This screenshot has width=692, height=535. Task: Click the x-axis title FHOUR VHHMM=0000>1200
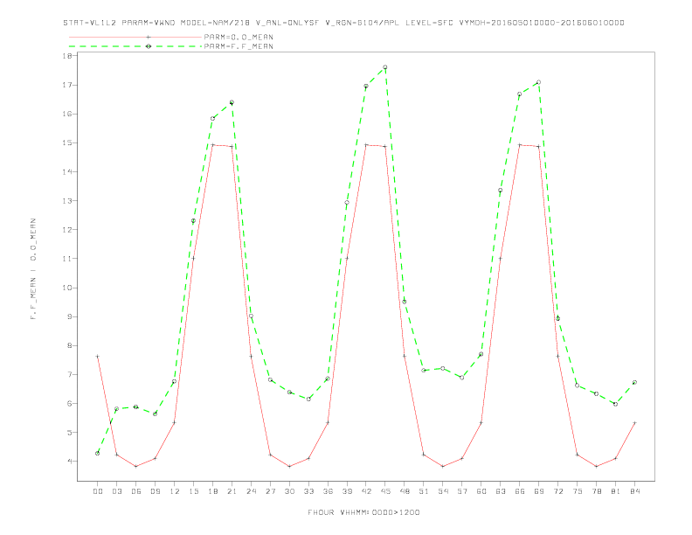(363, 512)
